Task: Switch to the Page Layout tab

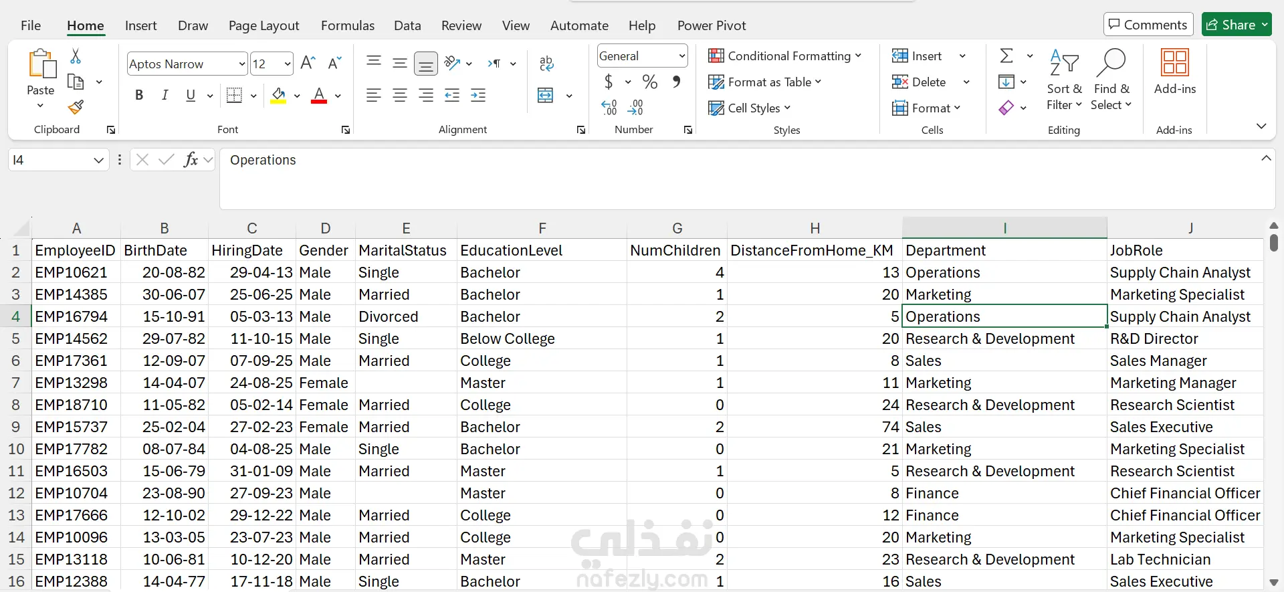Action: [x=263, y=25]
